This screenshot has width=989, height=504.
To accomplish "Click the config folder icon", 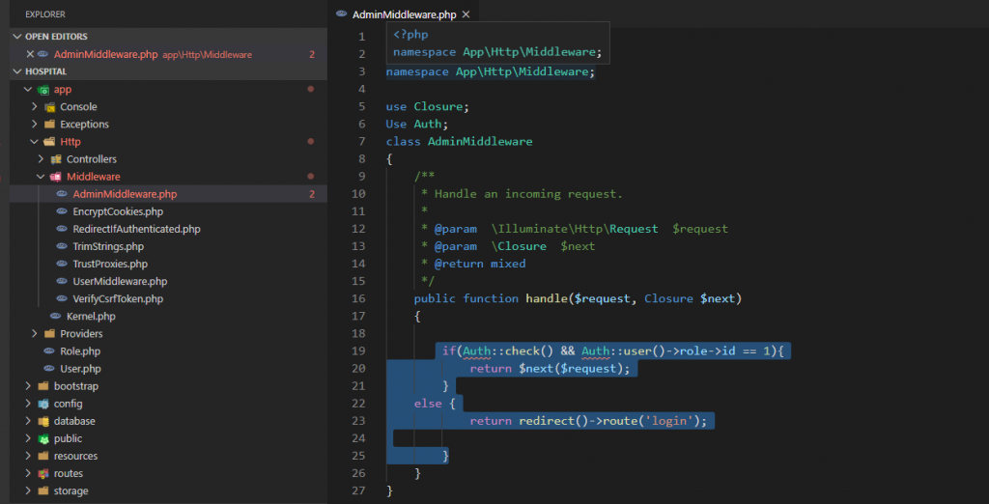I will (43, 404).
